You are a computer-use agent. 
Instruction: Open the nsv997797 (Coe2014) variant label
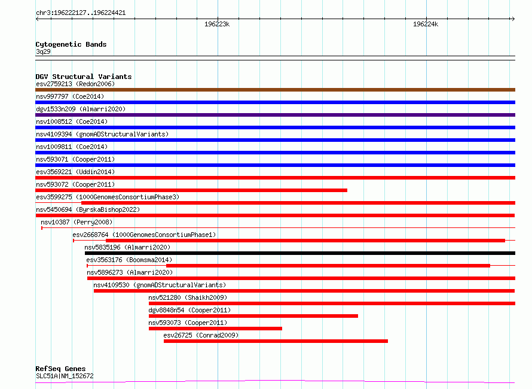[70, 96]
